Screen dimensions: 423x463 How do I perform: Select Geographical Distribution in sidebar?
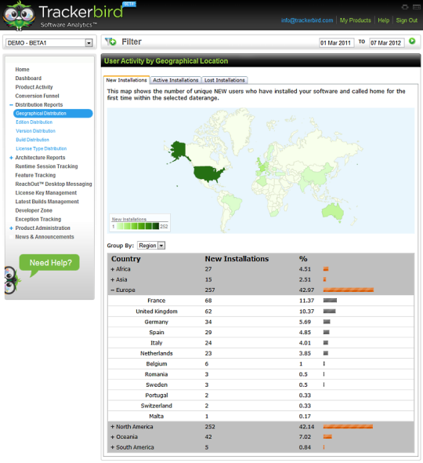[x=53, y=113]
